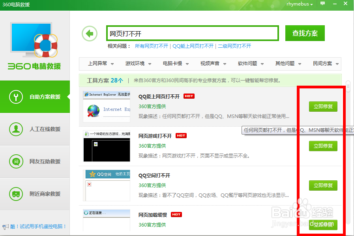Click the truck icon beside 附近商家救援

pos(16,193)
